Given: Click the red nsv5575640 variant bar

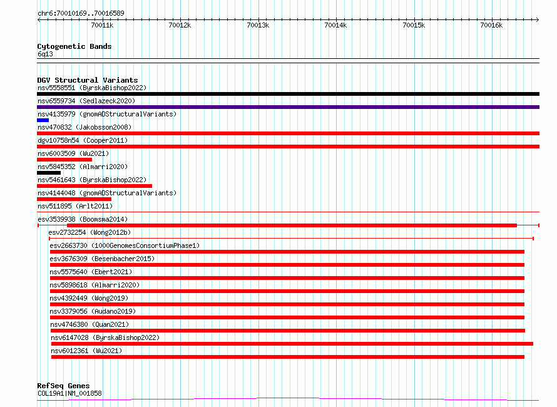Looking at the screenshot, I should (x=287, y=278).
